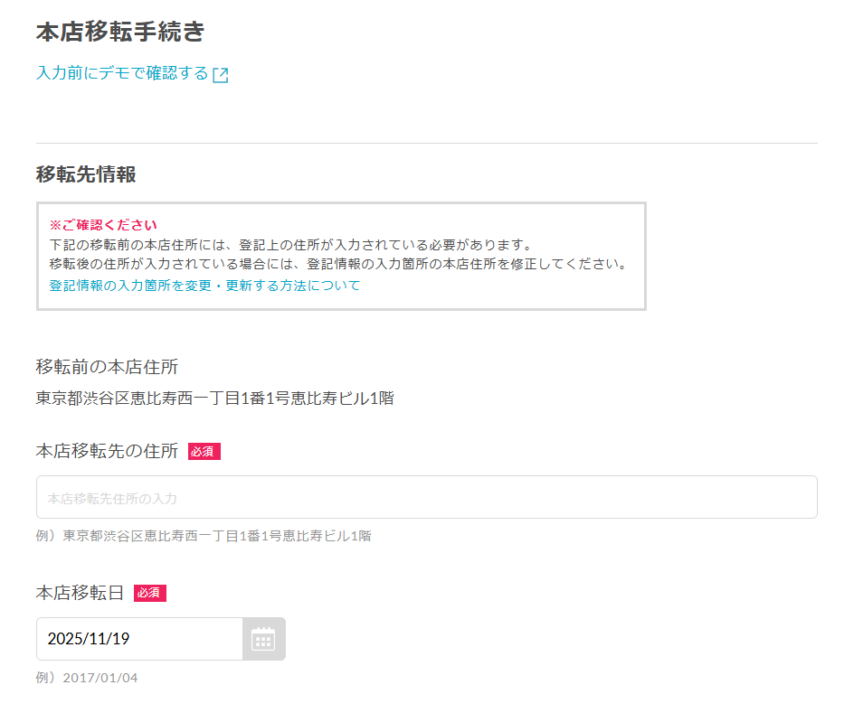The image size is (844, 713).
Task: Click the 2025/11/19 date field
Action: [x=139, y=639]
